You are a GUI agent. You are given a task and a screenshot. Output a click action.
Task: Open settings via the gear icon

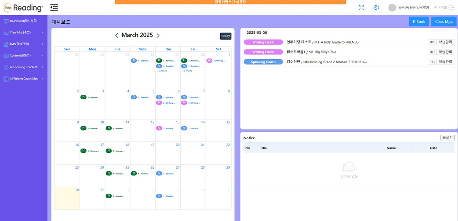click(376, 8)
